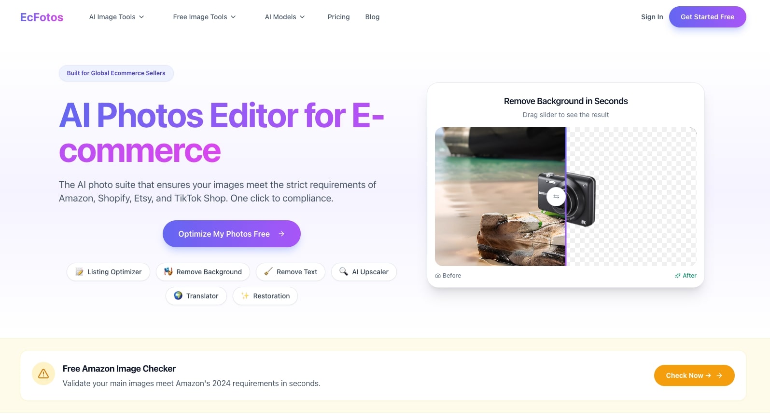Image resolution: width=770 pixels, height=415 pixels.
Task: Open the Blog menu item
Action: [x=372, y=17]
